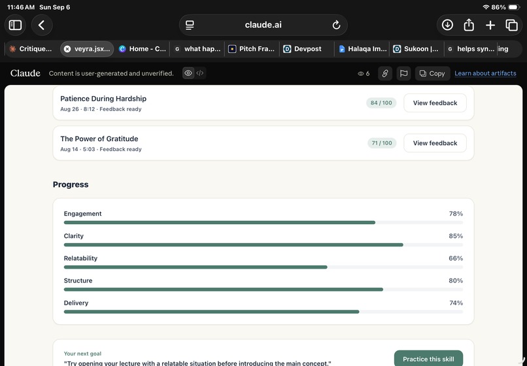The image size is (527, 366).
Task: Close the veyra.jsx tab
Action: click(x=67, y=49)
